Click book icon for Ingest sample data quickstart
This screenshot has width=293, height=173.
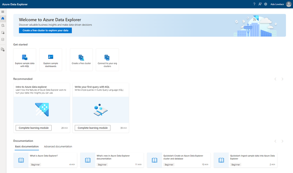[x=221, y=160]
